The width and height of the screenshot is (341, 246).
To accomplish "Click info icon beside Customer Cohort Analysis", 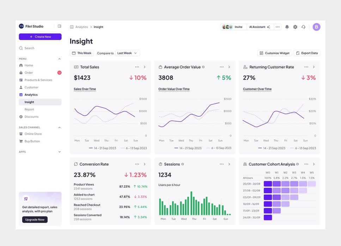I will click(297, 164).
